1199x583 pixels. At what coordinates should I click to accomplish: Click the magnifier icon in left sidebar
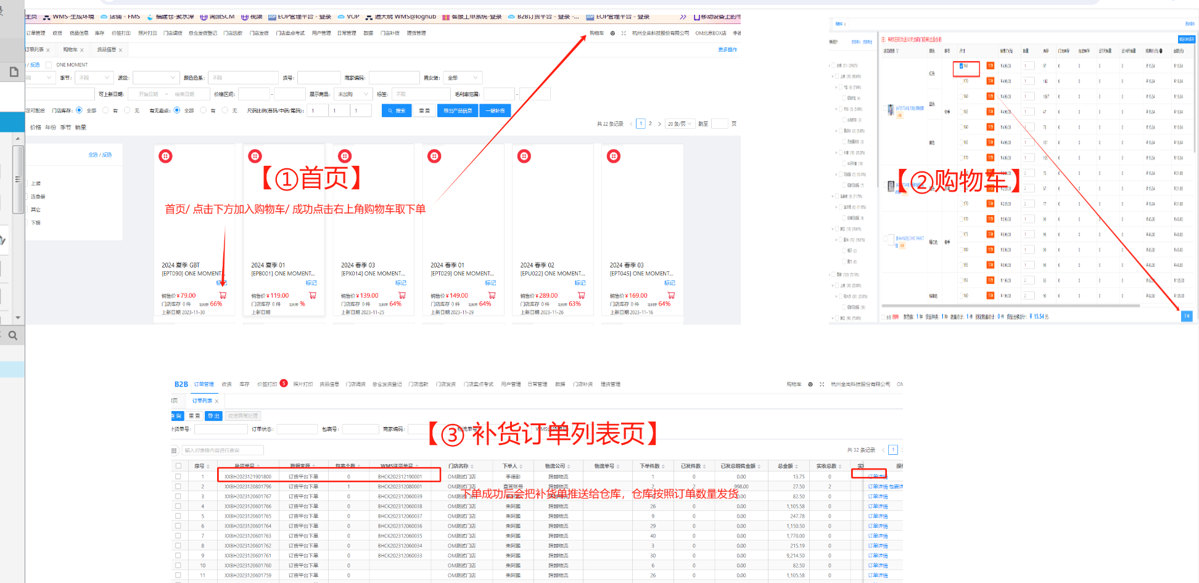coord(12,336)
